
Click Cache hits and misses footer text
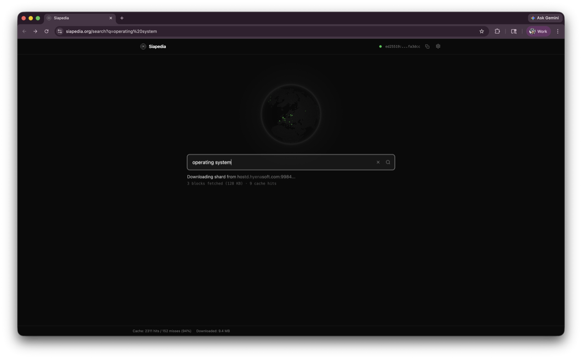click(162, 331)
